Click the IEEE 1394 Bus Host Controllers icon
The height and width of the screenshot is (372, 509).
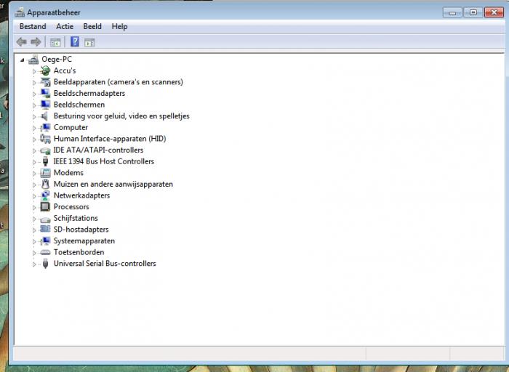[x=45, y=161]
